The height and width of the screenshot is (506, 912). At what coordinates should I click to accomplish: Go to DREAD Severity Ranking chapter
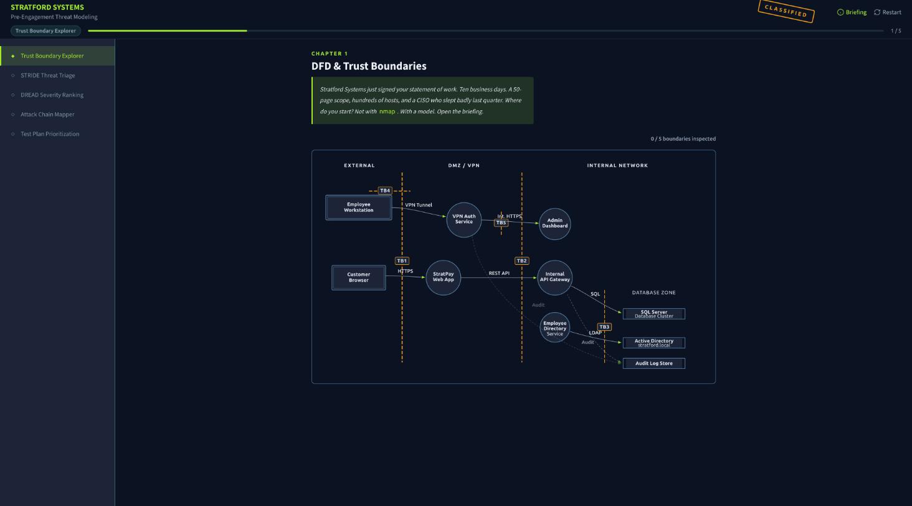(x=57, y=95)
